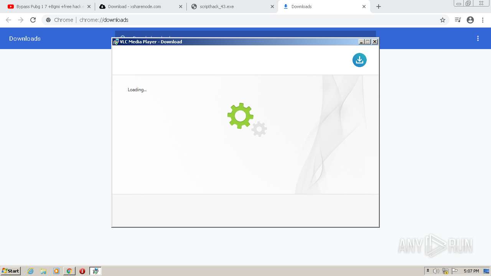This screenshot has width=491, height=276.
Task: Open Windows Media Player from taskbar
Action: click(x=56, y=271)
